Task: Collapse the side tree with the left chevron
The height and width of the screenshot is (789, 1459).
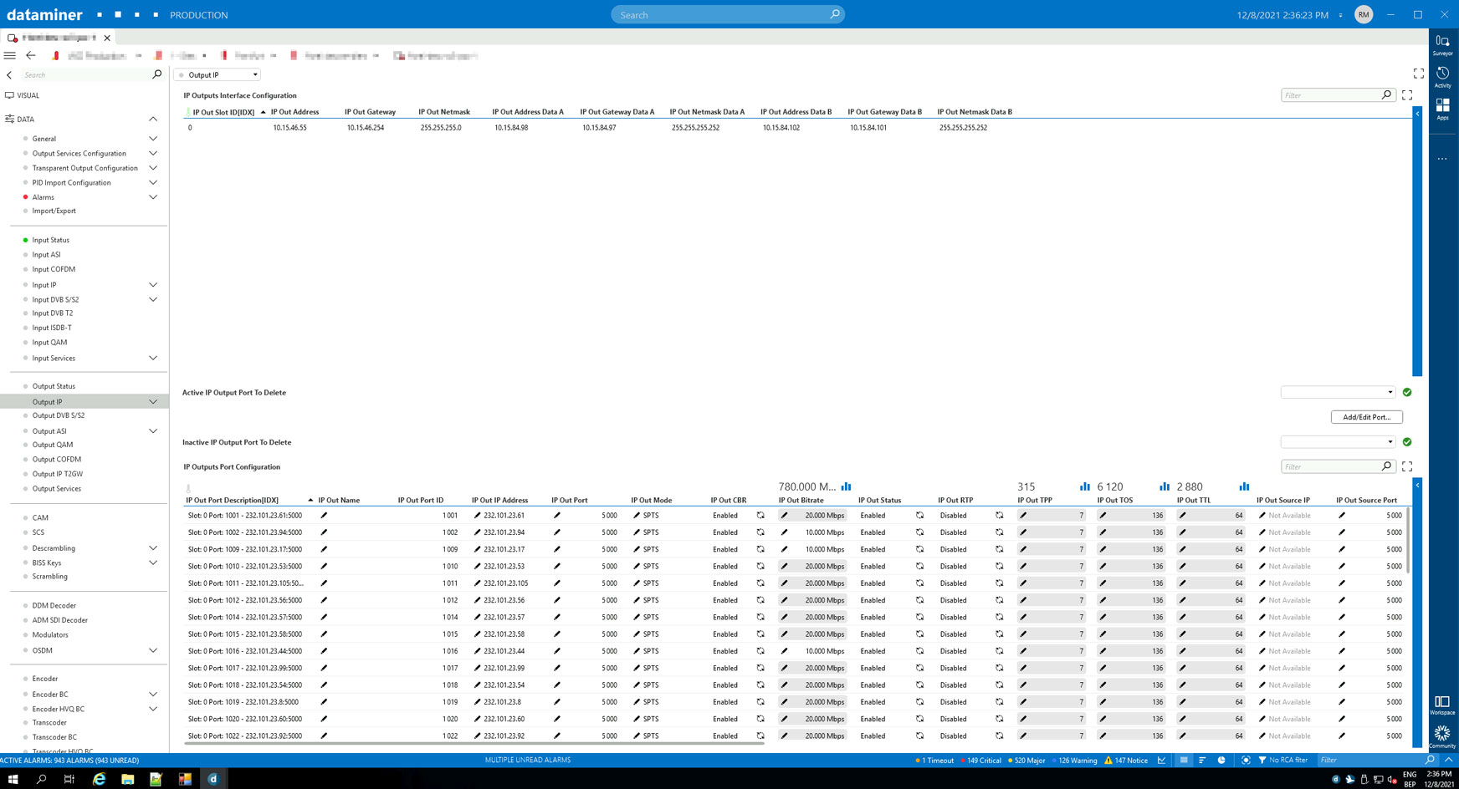Action: click(x=9, y=75)
